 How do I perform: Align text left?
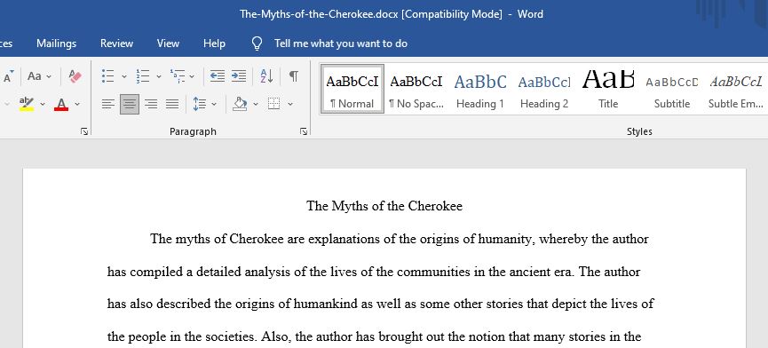click(x=108, y=104)
